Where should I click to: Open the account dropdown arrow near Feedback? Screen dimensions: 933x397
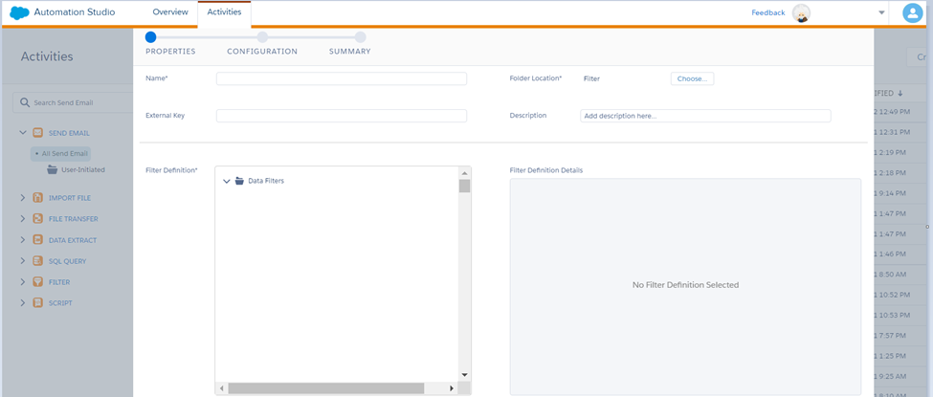pyautogui.click(x=881, y=12)
